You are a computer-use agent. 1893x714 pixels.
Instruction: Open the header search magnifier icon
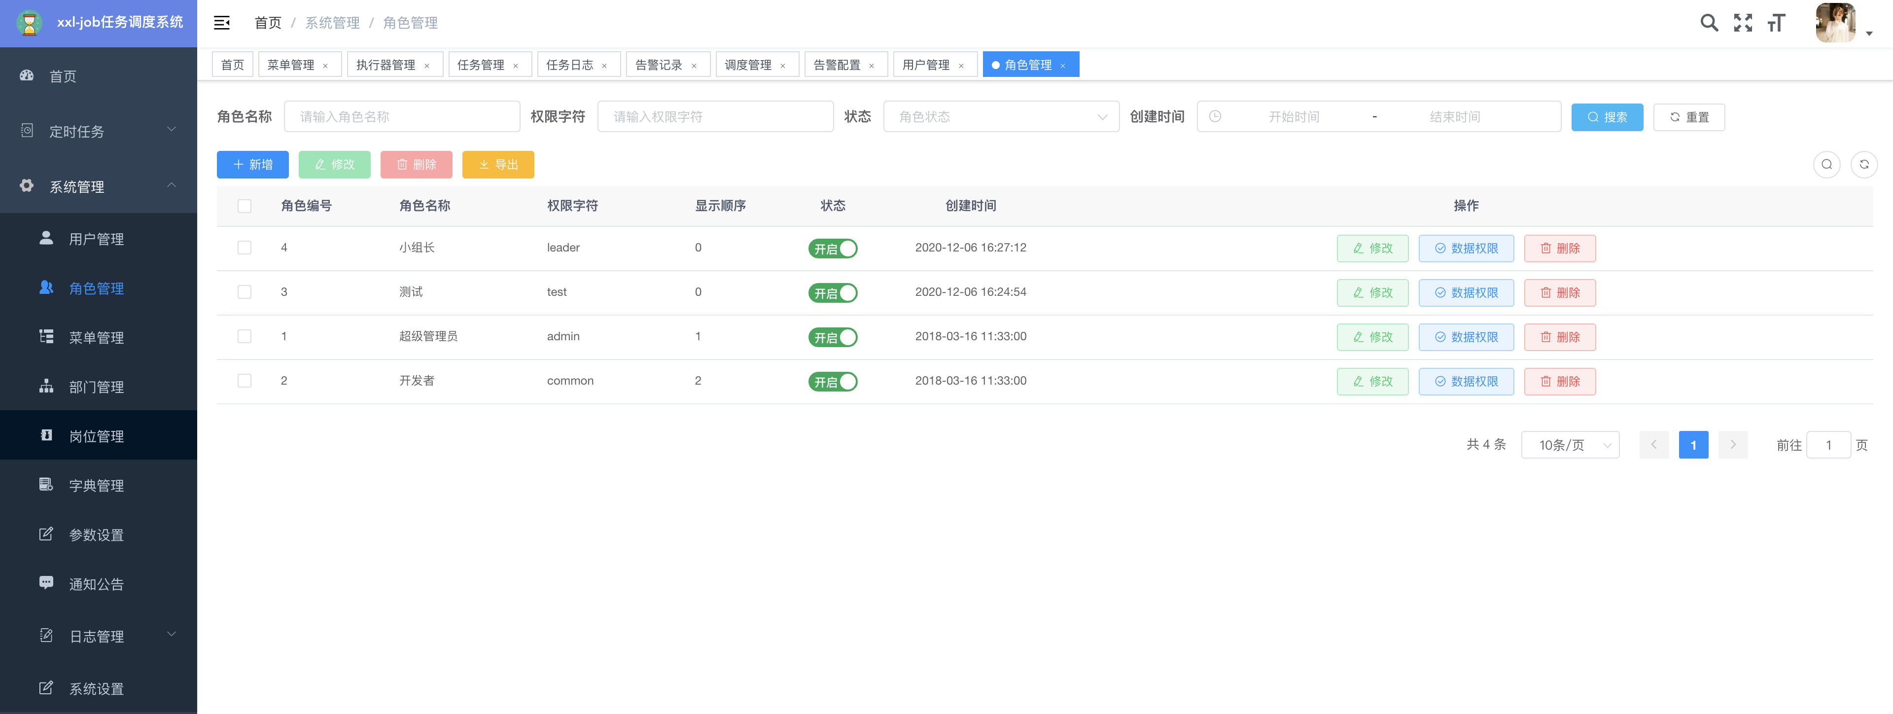(1709, 23)
